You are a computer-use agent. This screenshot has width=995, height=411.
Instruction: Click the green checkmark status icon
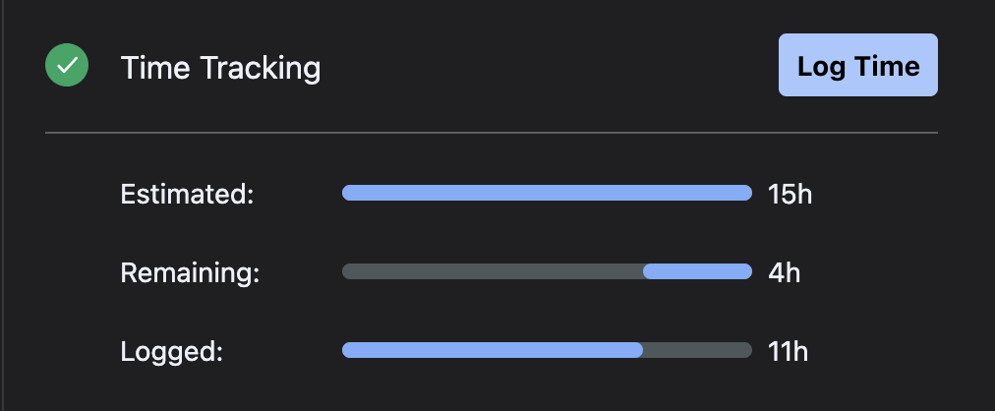point(67,66)
